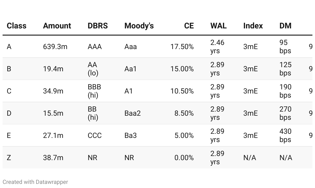Click the 430 bps DM cell
315x188 pixels.
[x=285, y=136]
